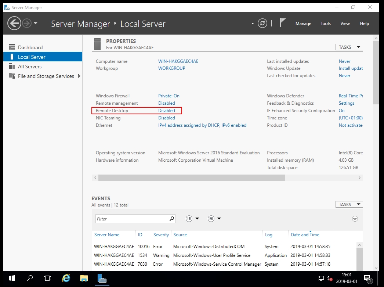The image size is (384, 287).
Task: Click the properties horizontal scrollbar thumb
Action: 192,178
